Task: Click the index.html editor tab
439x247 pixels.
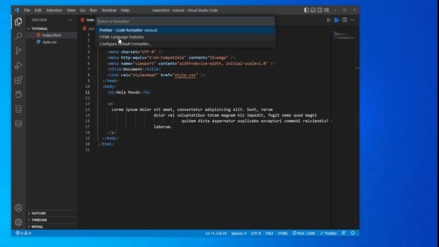Action: click(88, 20)
